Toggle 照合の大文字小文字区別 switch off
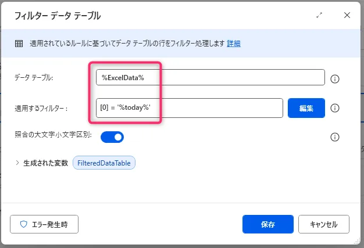This screenshot has height=248, width=364. (x=112, y=137)
